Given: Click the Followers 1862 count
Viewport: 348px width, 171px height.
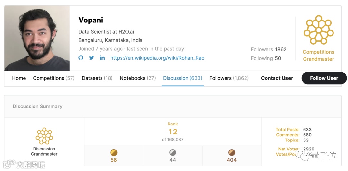Looking at the screenshot, I should coord(268,49).
